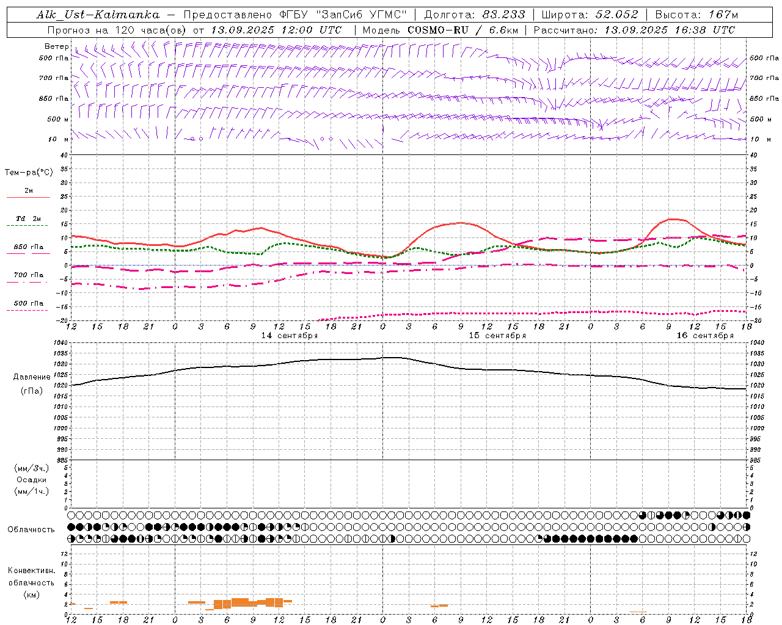
Task: Click the station title Alk_Ust-Kalmanka
Action: click(98, 15)
